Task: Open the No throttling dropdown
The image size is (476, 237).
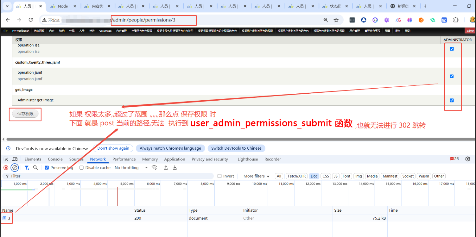Action: [131, 168]
